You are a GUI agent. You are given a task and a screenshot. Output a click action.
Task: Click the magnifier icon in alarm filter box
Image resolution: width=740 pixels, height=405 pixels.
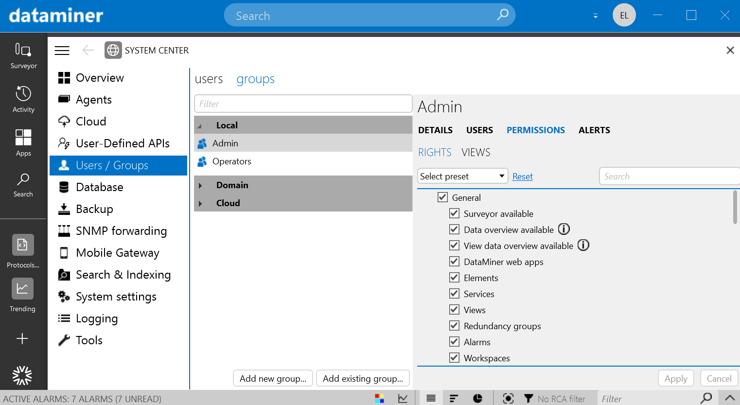point(706,398)
